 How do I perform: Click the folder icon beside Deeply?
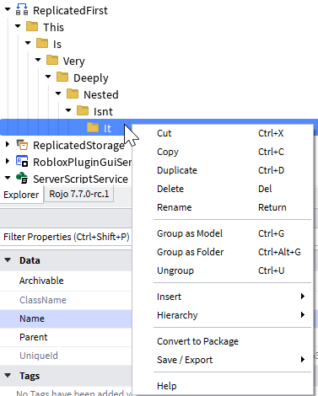(62, 78)
